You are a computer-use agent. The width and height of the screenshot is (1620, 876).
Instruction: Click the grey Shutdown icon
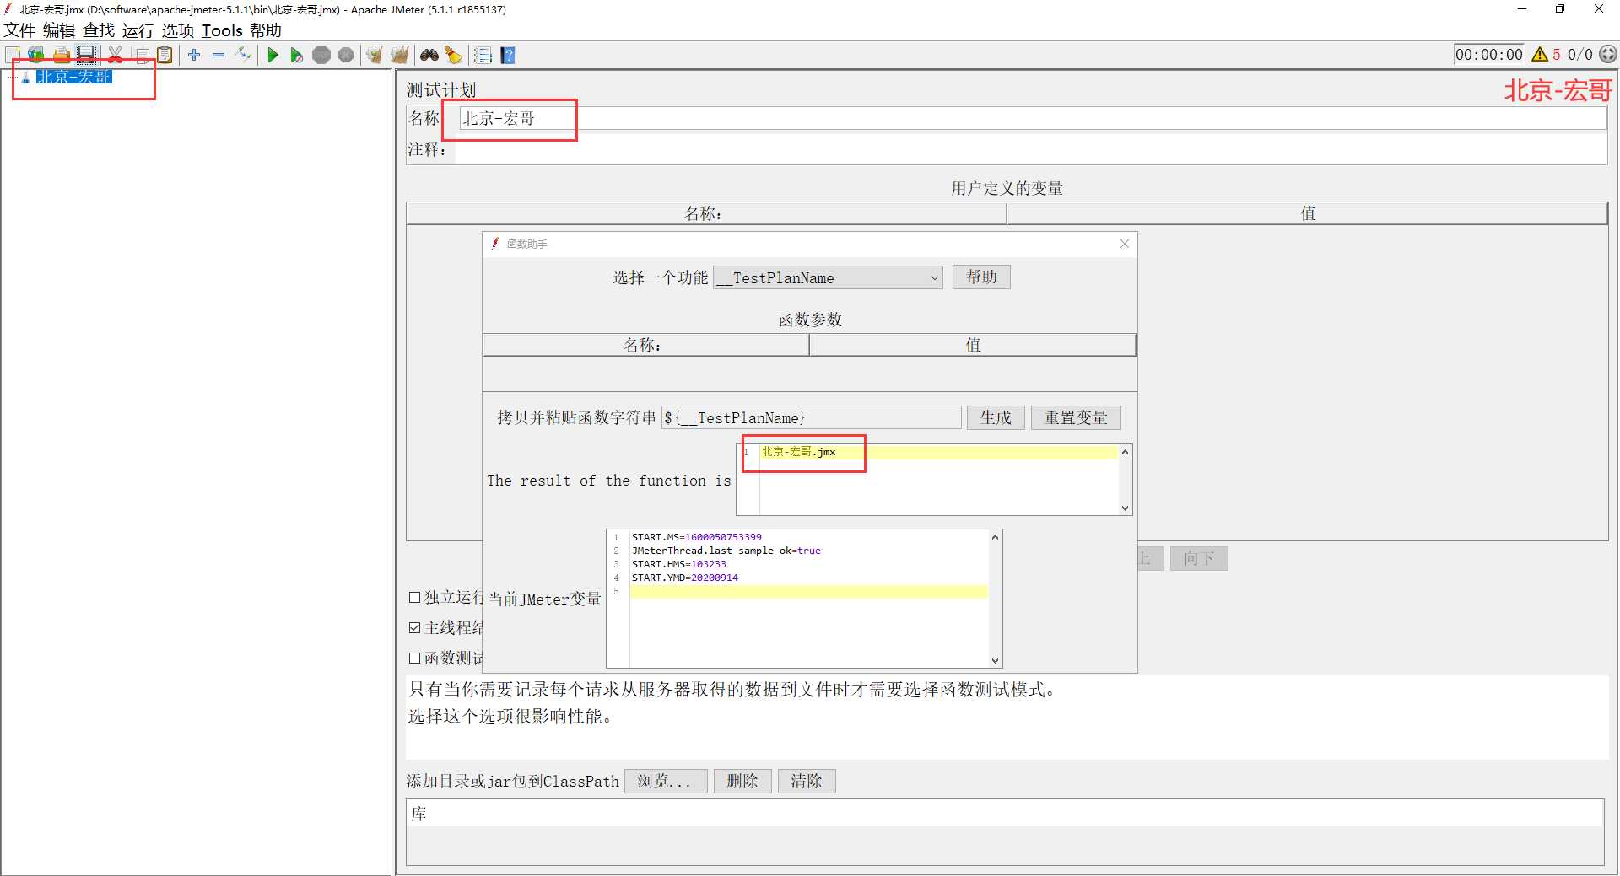coord(346,55)
